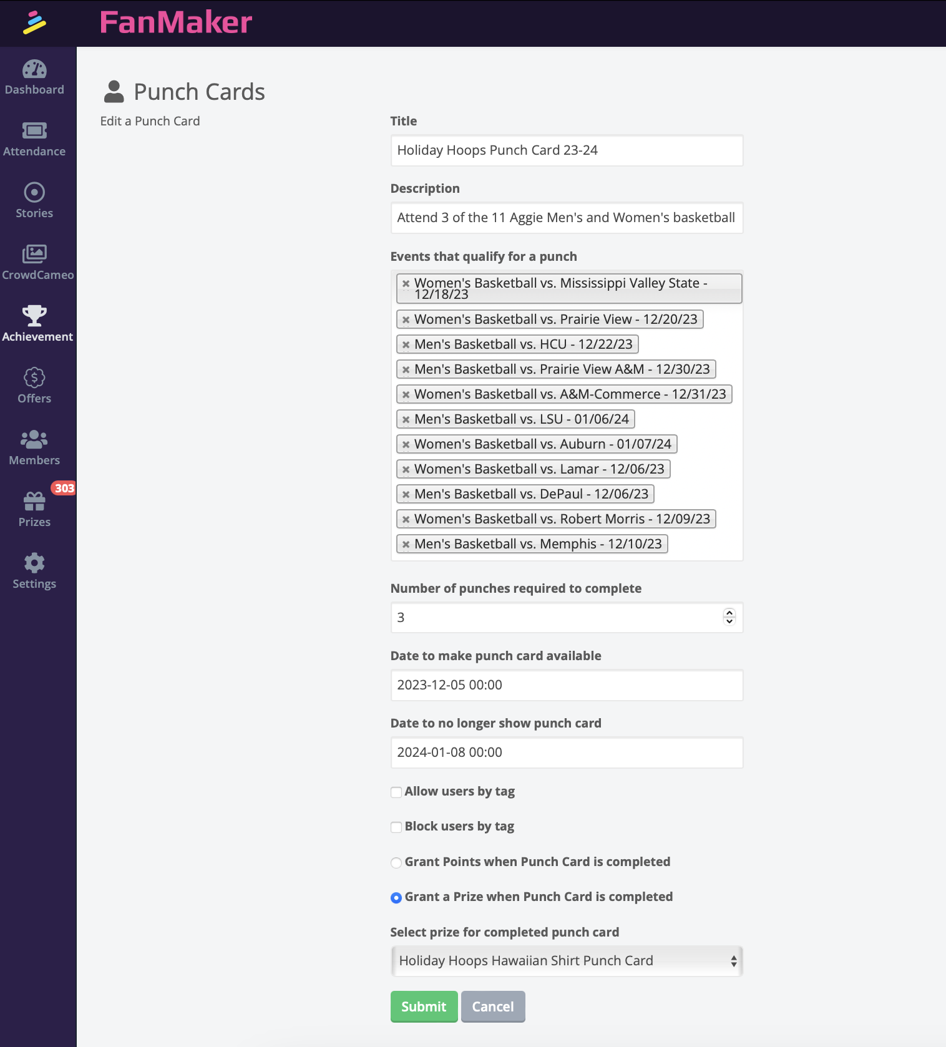
Task: Cancel editing the punch card
Action: click(493, 1006)
